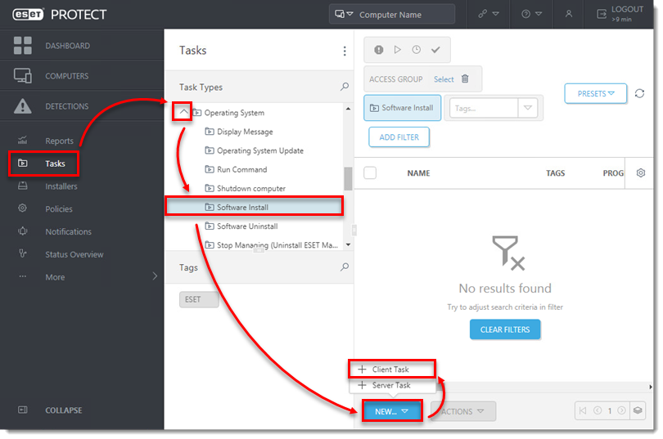
Task: Choose Server Task from the New menu
Action: pos(391,385)
